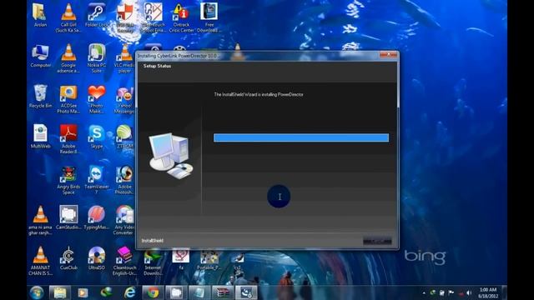Viewport: 534px width, 300px height.
Task: Click the InstallShield label at bottom
Action: point(152,241)
